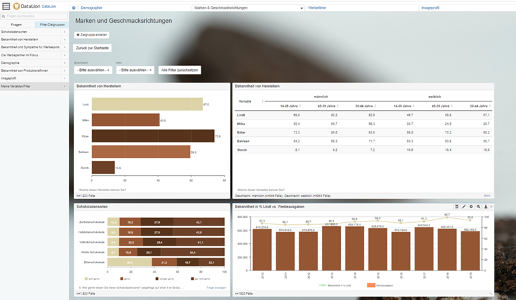Toggle 'weniger gerne' legend entry
The height and width of the screenshot is (300, 516).
(164, 279)
